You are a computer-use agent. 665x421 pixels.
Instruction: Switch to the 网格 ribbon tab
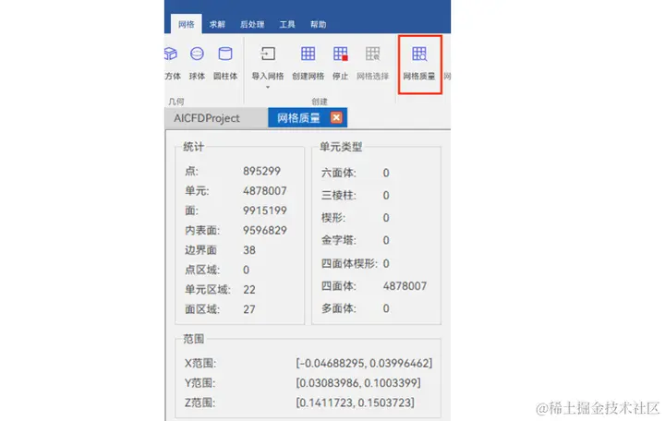point(187,24)
